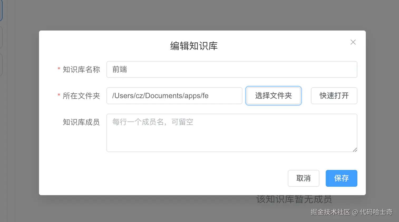Click the dialog title 编辑知识库
Image resolution: width=399 pixels, height=222 pixels.
194,46
